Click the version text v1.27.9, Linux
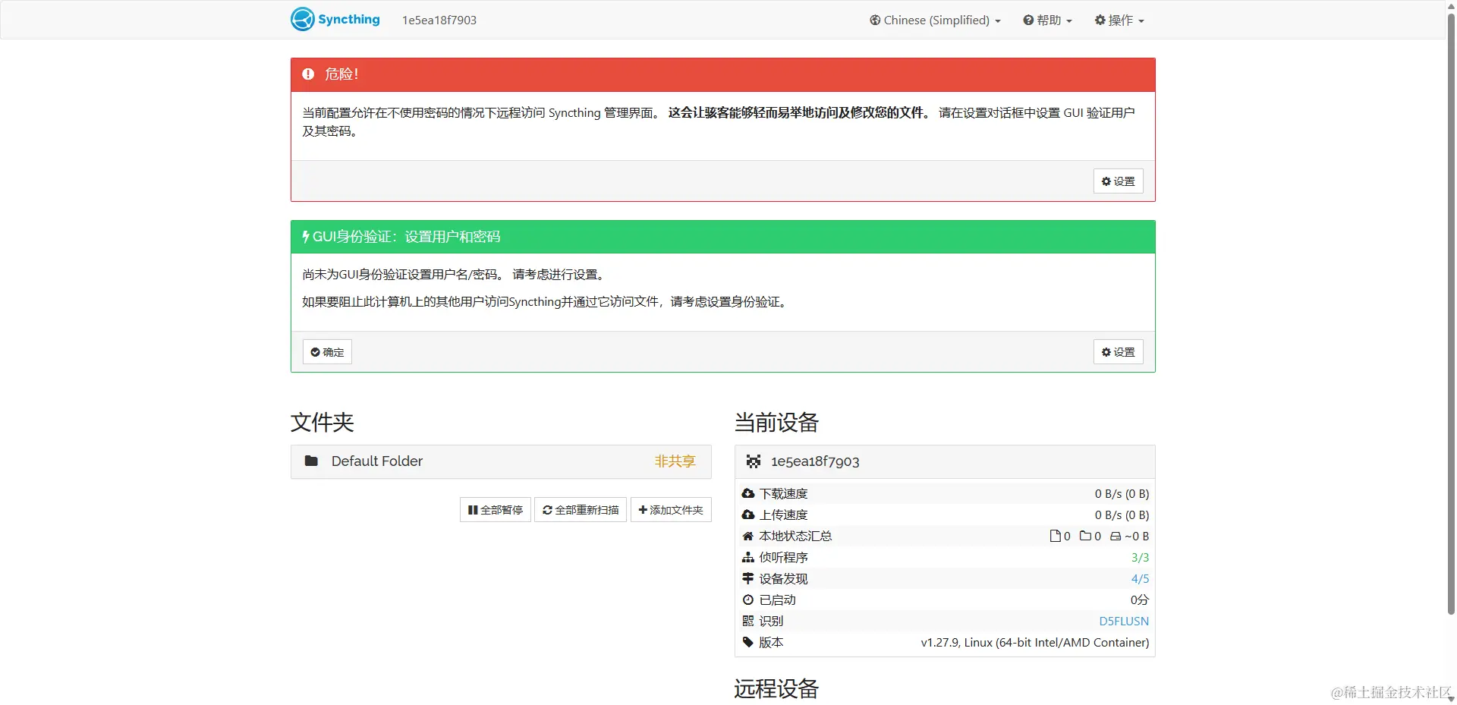The image size is (1457, 705). [1035, 642]
